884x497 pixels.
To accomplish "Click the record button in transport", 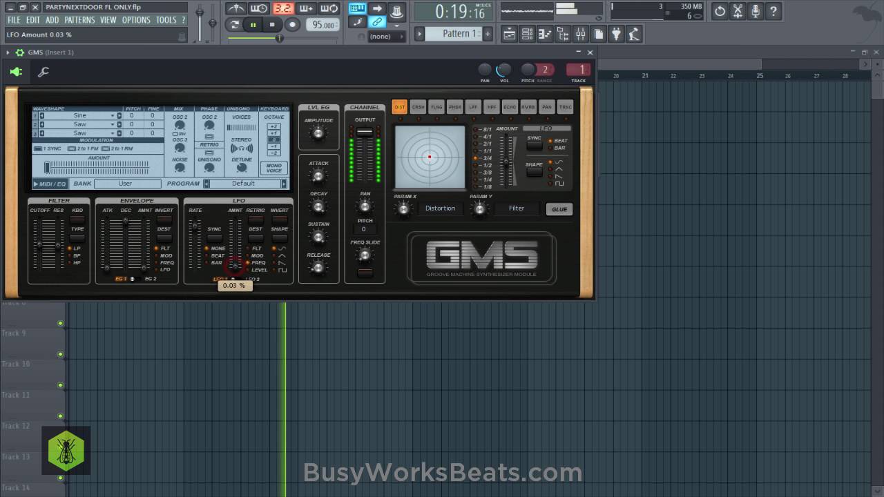I will pyautogui.click(x=292, y=25).
